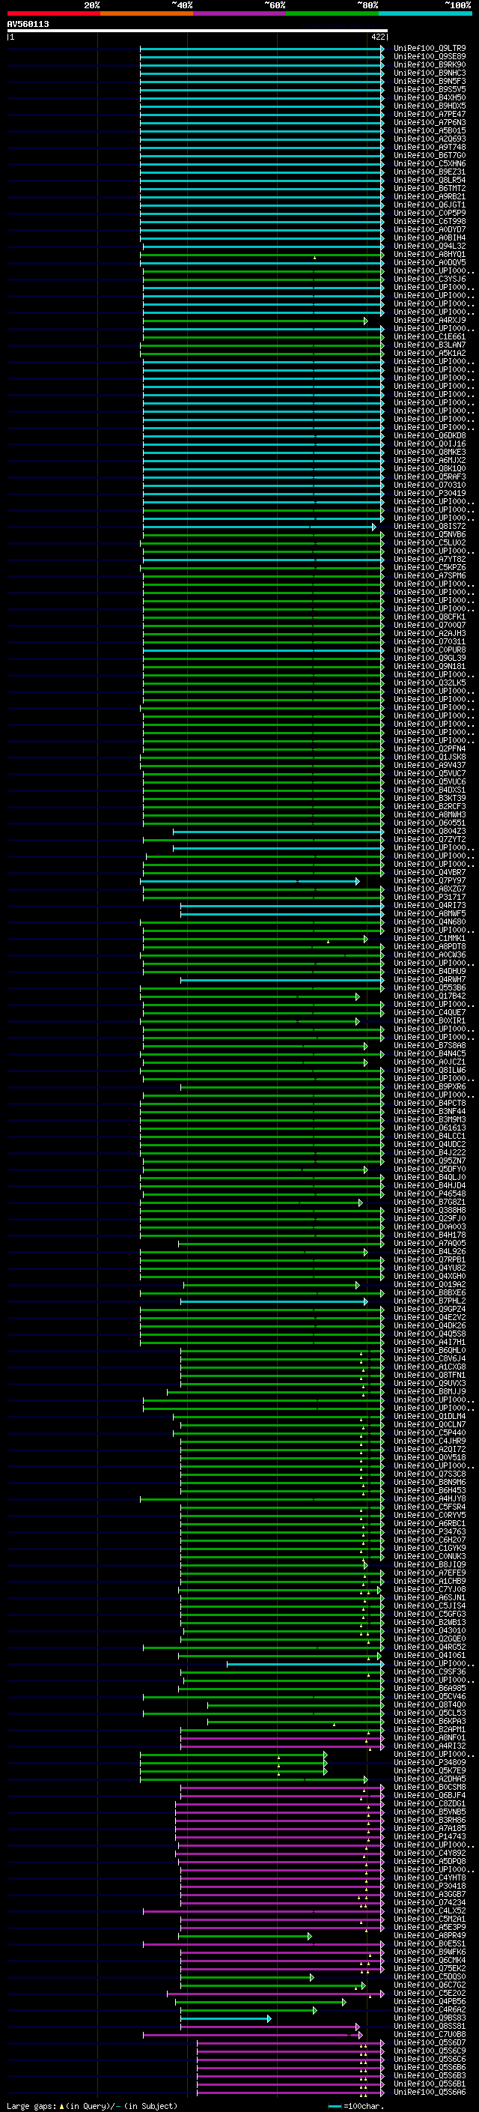Select label UniRef100_A8NF01
Screen dimensions: 479x2112
430,1737
